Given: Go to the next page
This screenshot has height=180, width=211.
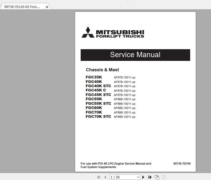Looking at the screenshot, I should 143,177.
